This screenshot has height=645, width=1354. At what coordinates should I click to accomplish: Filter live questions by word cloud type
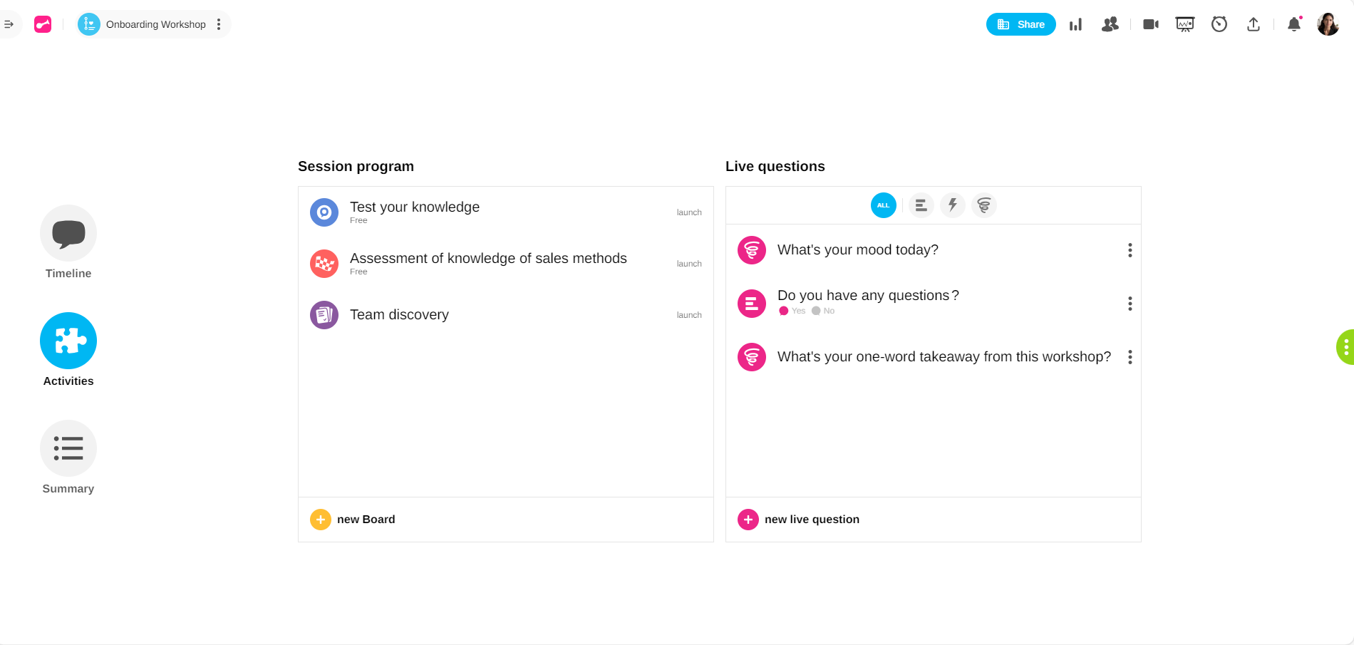983,205
